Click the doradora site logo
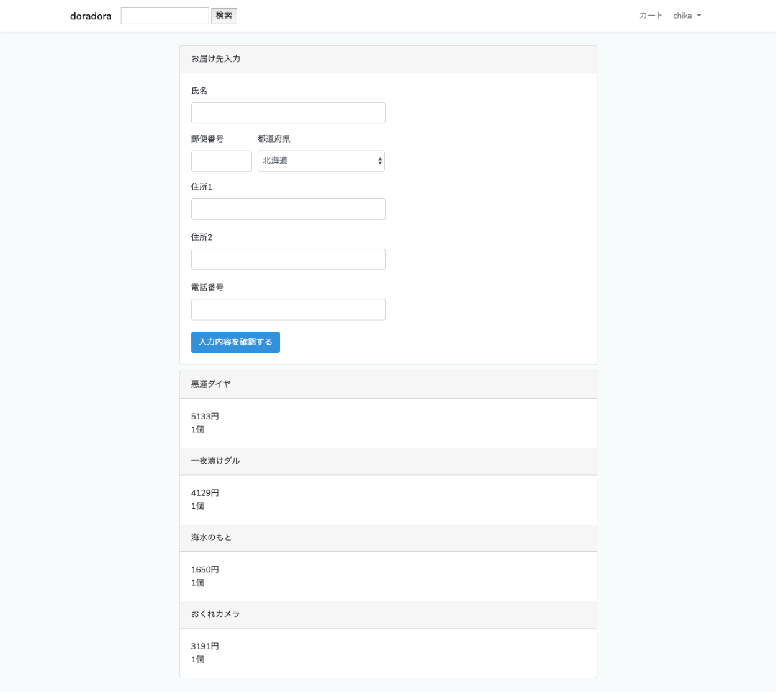The image size is (776, 692). [91, 16]
